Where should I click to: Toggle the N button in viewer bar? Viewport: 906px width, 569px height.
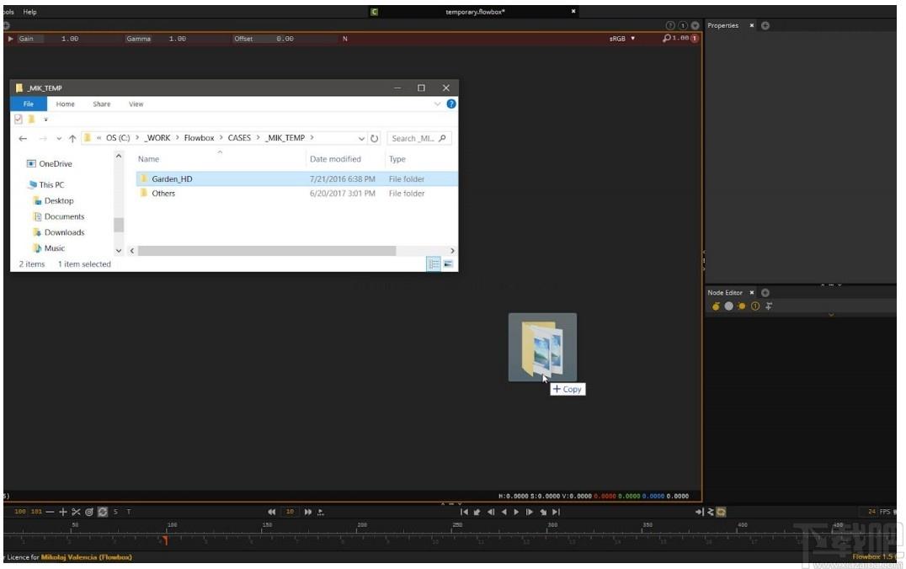tap(345, 39)
